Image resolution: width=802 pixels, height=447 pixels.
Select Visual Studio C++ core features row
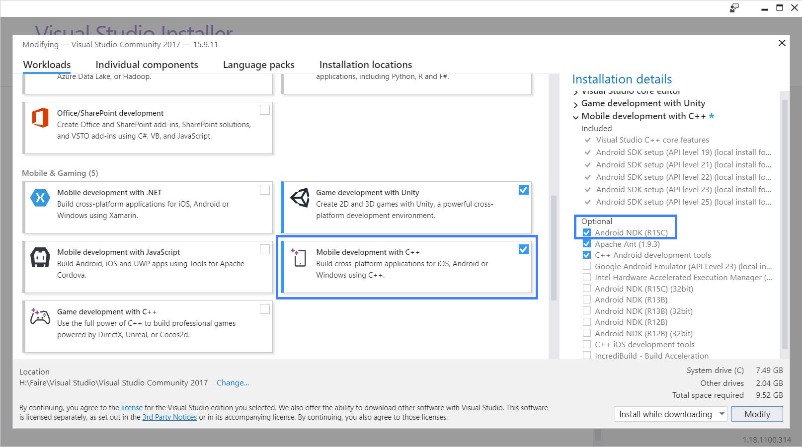pos(647,140)
